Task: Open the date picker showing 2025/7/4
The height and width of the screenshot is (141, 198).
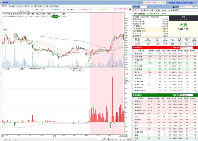Action: [186, 7]
